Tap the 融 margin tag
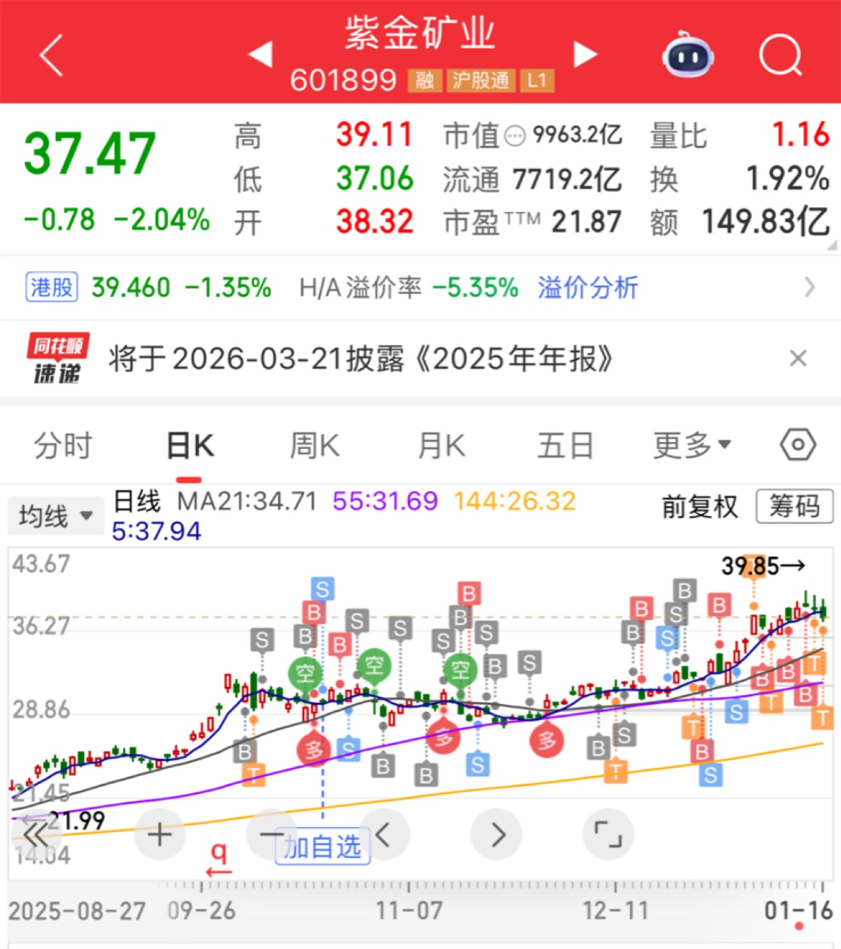 (425, 80)
